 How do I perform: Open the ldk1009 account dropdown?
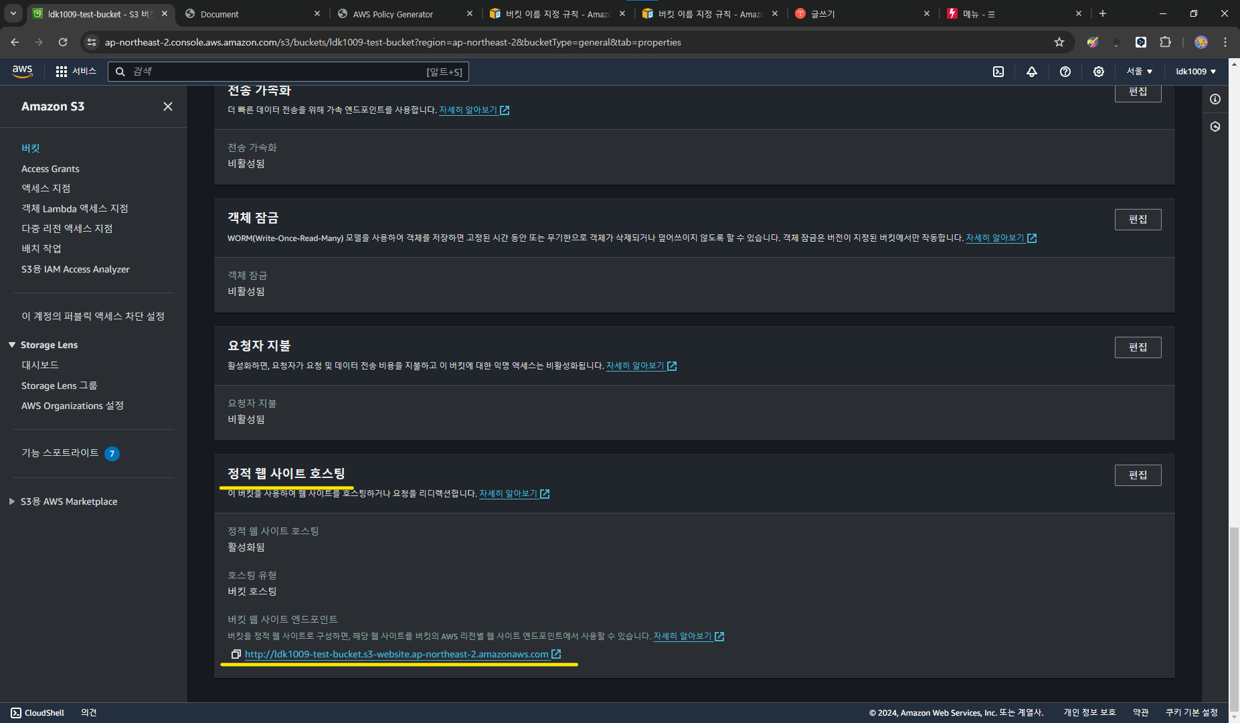pos(1196,72)
